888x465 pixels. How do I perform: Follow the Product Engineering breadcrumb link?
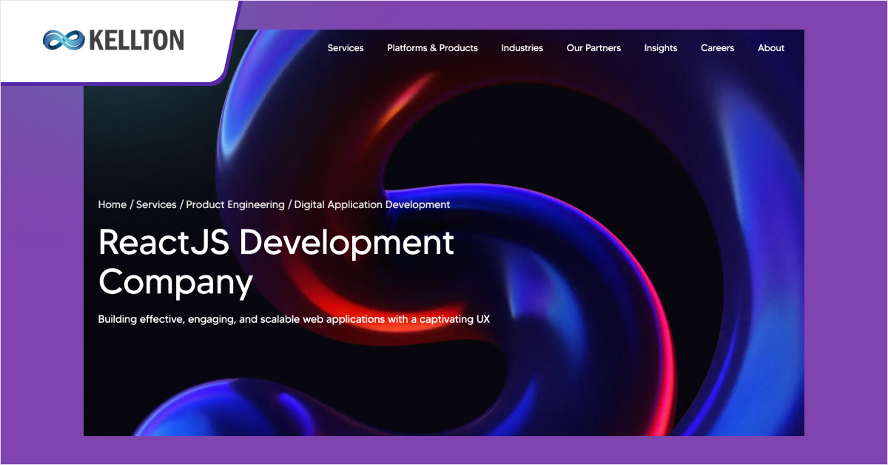point(235,204)
